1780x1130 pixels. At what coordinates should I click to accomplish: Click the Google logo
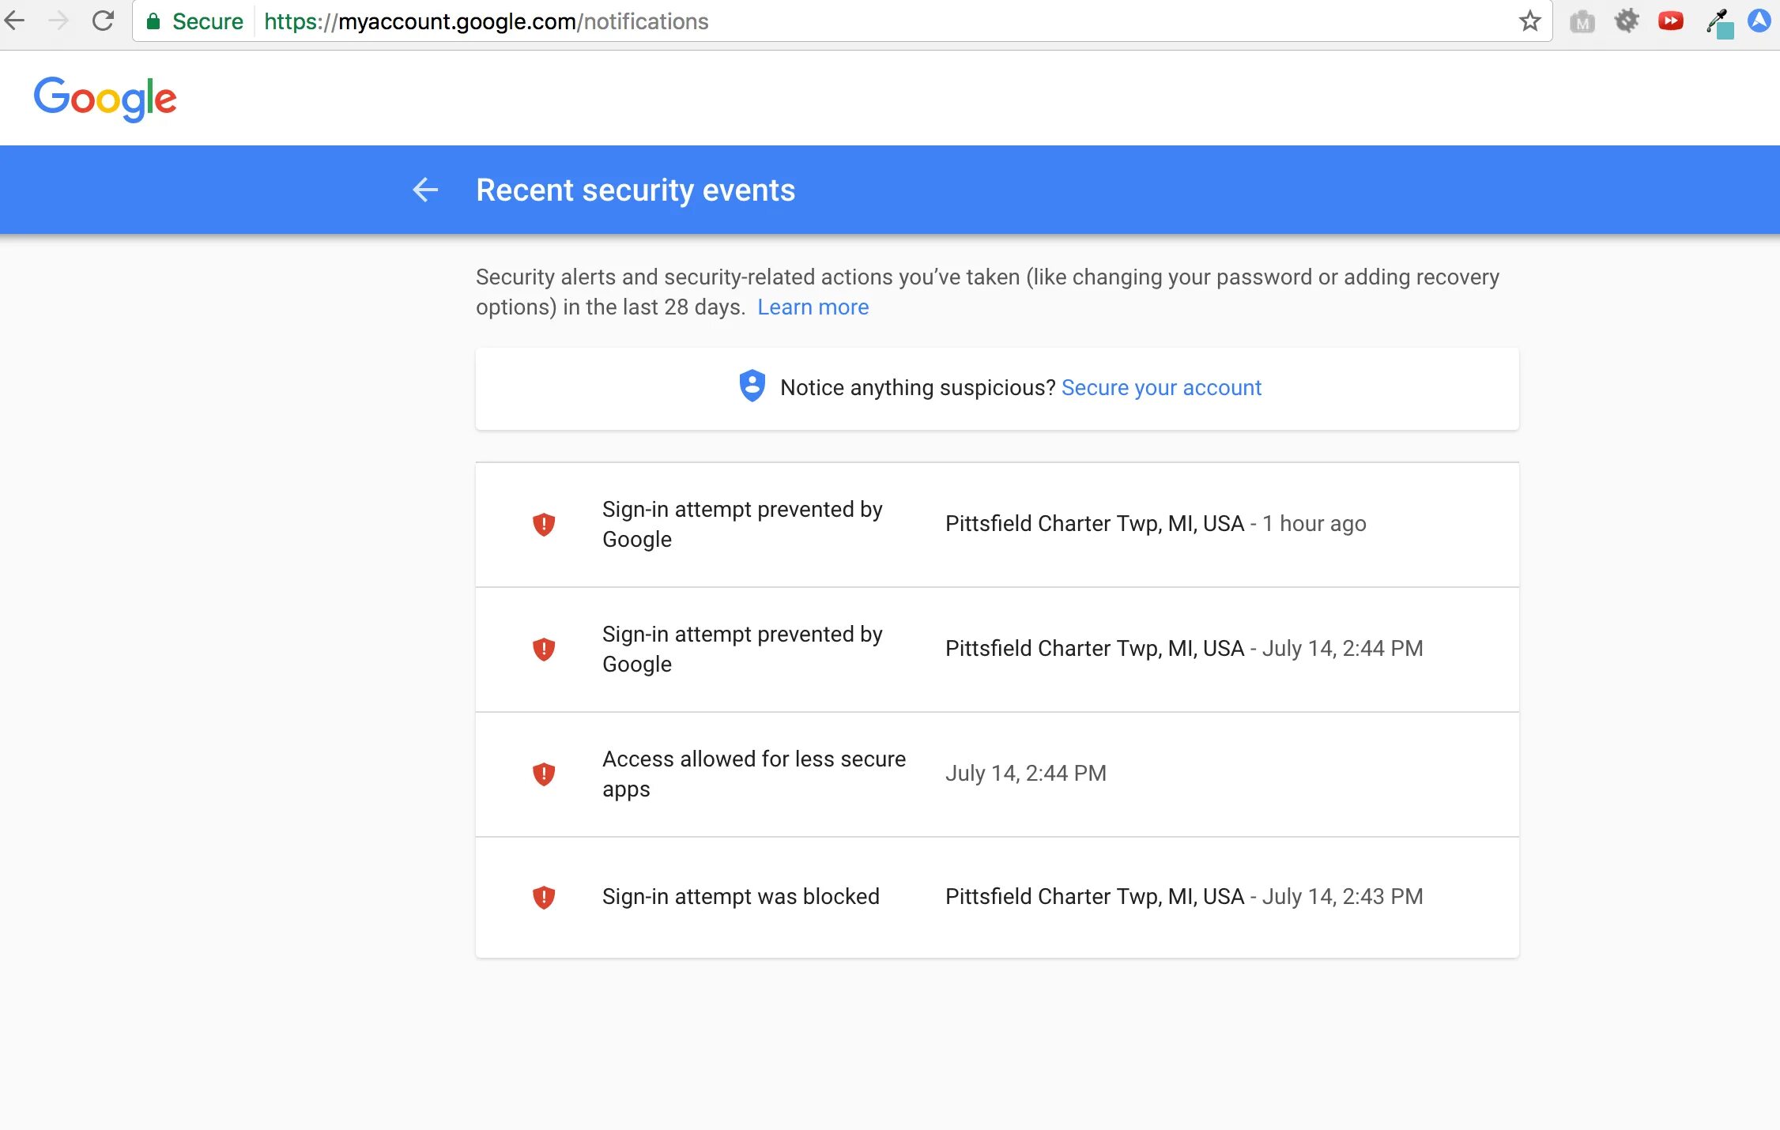105,98
